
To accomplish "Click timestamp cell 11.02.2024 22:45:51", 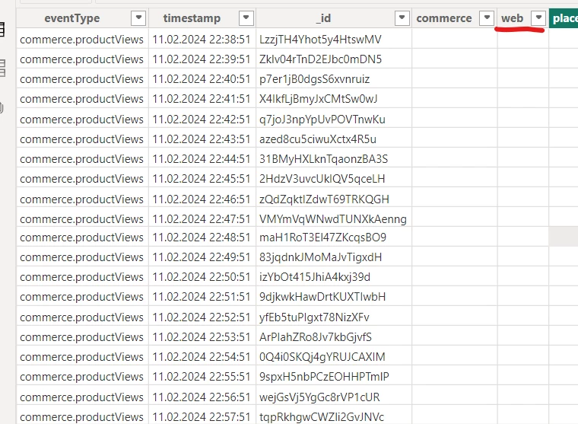I will 202,179.
